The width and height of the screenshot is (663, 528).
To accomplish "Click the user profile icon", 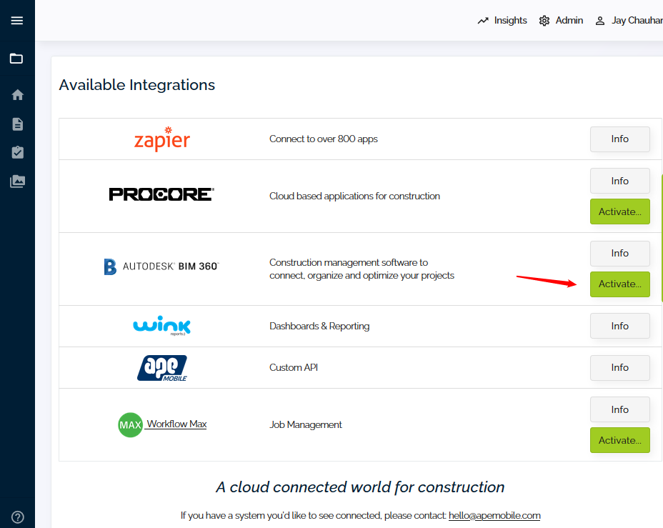I will 600,21.
